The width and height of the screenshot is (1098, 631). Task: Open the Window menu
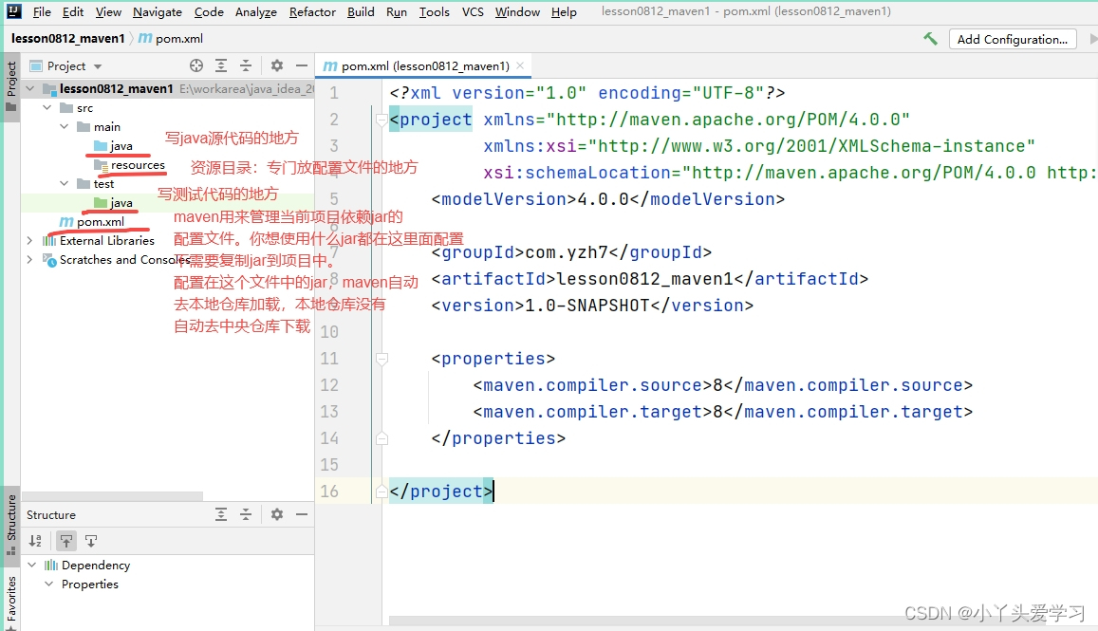[517, 12]
